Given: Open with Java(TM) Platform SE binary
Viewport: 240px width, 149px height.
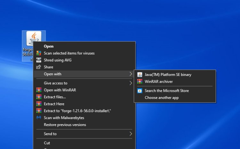Looking at the screenshot, I should click(175, 75).
